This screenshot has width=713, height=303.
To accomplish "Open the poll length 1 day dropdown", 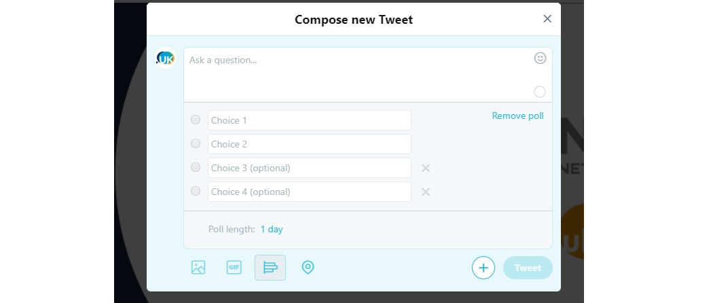I will coord(272,230).
